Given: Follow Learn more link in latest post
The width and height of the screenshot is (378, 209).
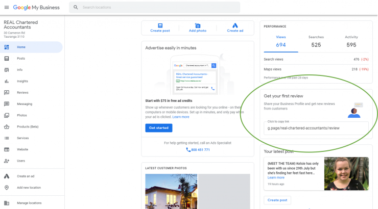Looking at the screenshot, I should pos(276,177).
